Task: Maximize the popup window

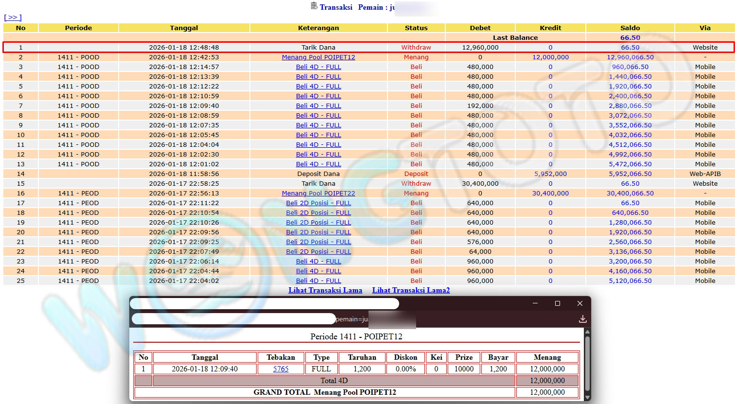Action: pos(557,303)
